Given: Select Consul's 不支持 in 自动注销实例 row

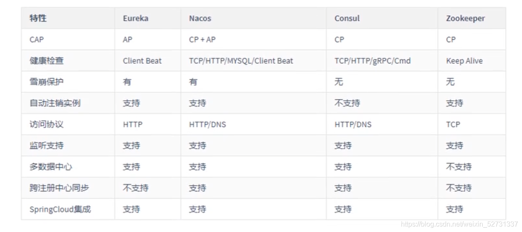Looking at the screenshot, I should coord(347,103).
